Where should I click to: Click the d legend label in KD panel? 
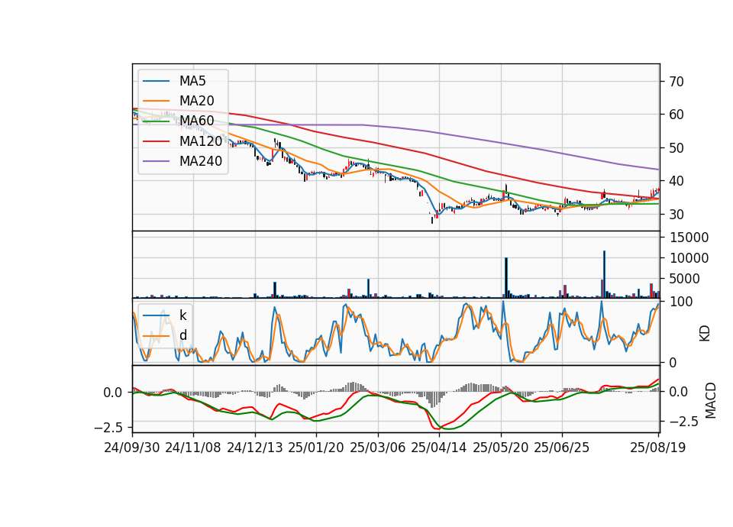[x=182, y=335]
